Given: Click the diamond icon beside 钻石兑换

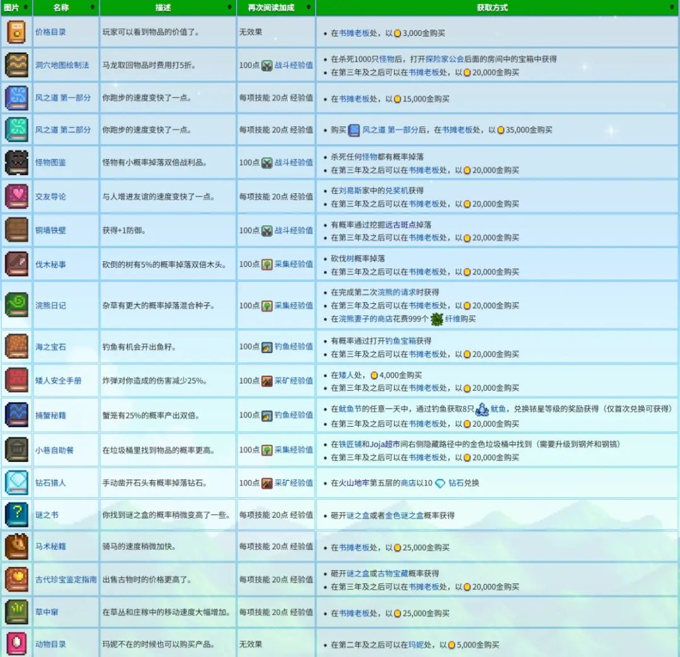Looking at the screenshot, I should point(440,483).
